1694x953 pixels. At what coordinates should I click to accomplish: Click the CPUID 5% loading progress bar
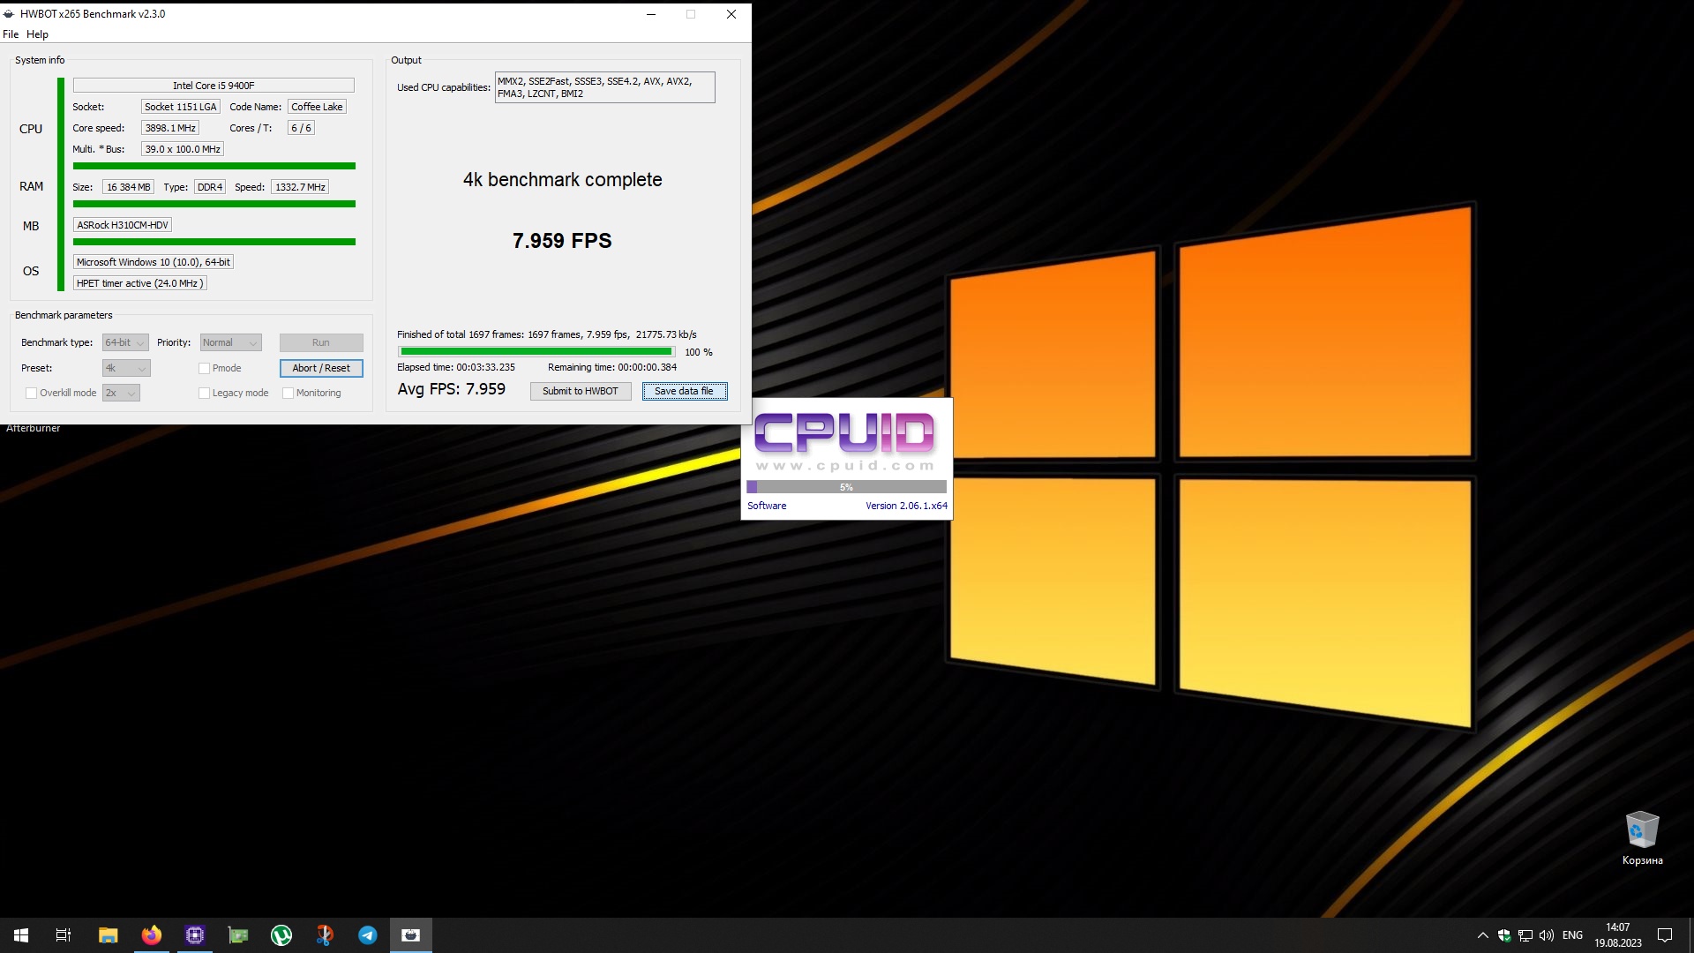click(x=846, y=487)
